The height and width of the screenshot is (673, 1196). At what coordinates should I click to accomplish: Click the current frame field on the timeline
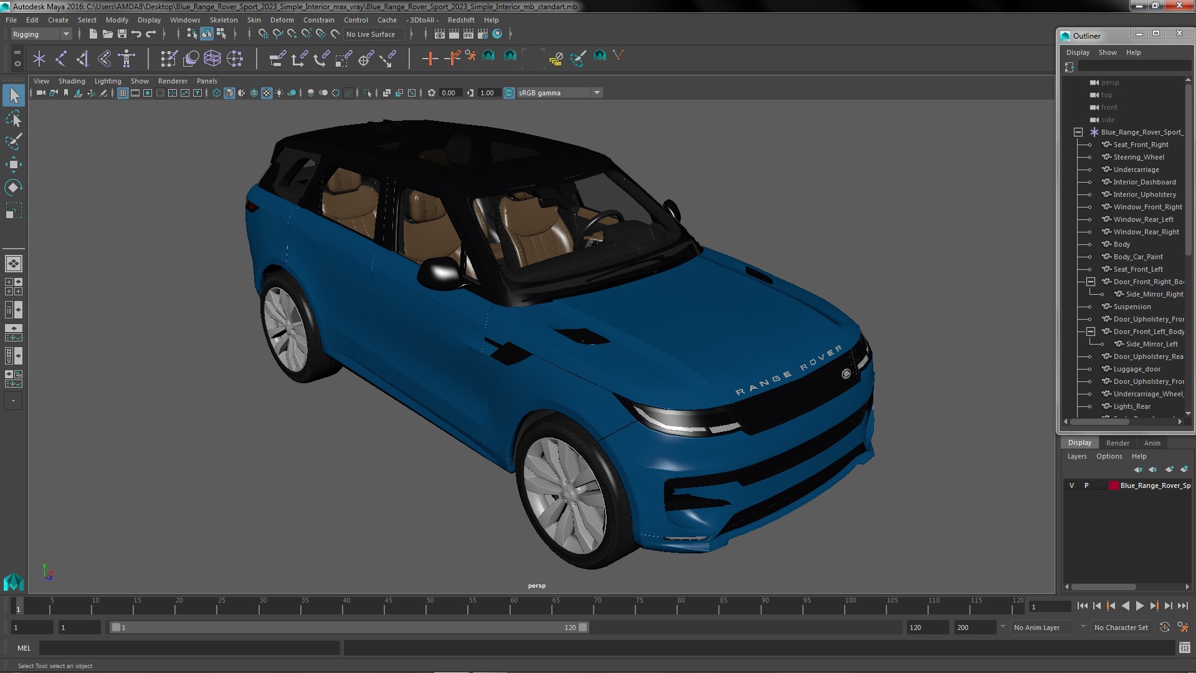tap(1050, 606)
